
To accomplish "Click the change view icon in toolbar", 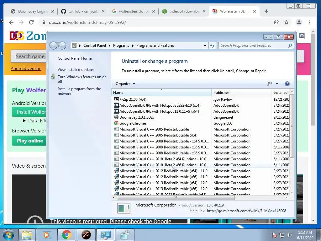I will 269,84.
